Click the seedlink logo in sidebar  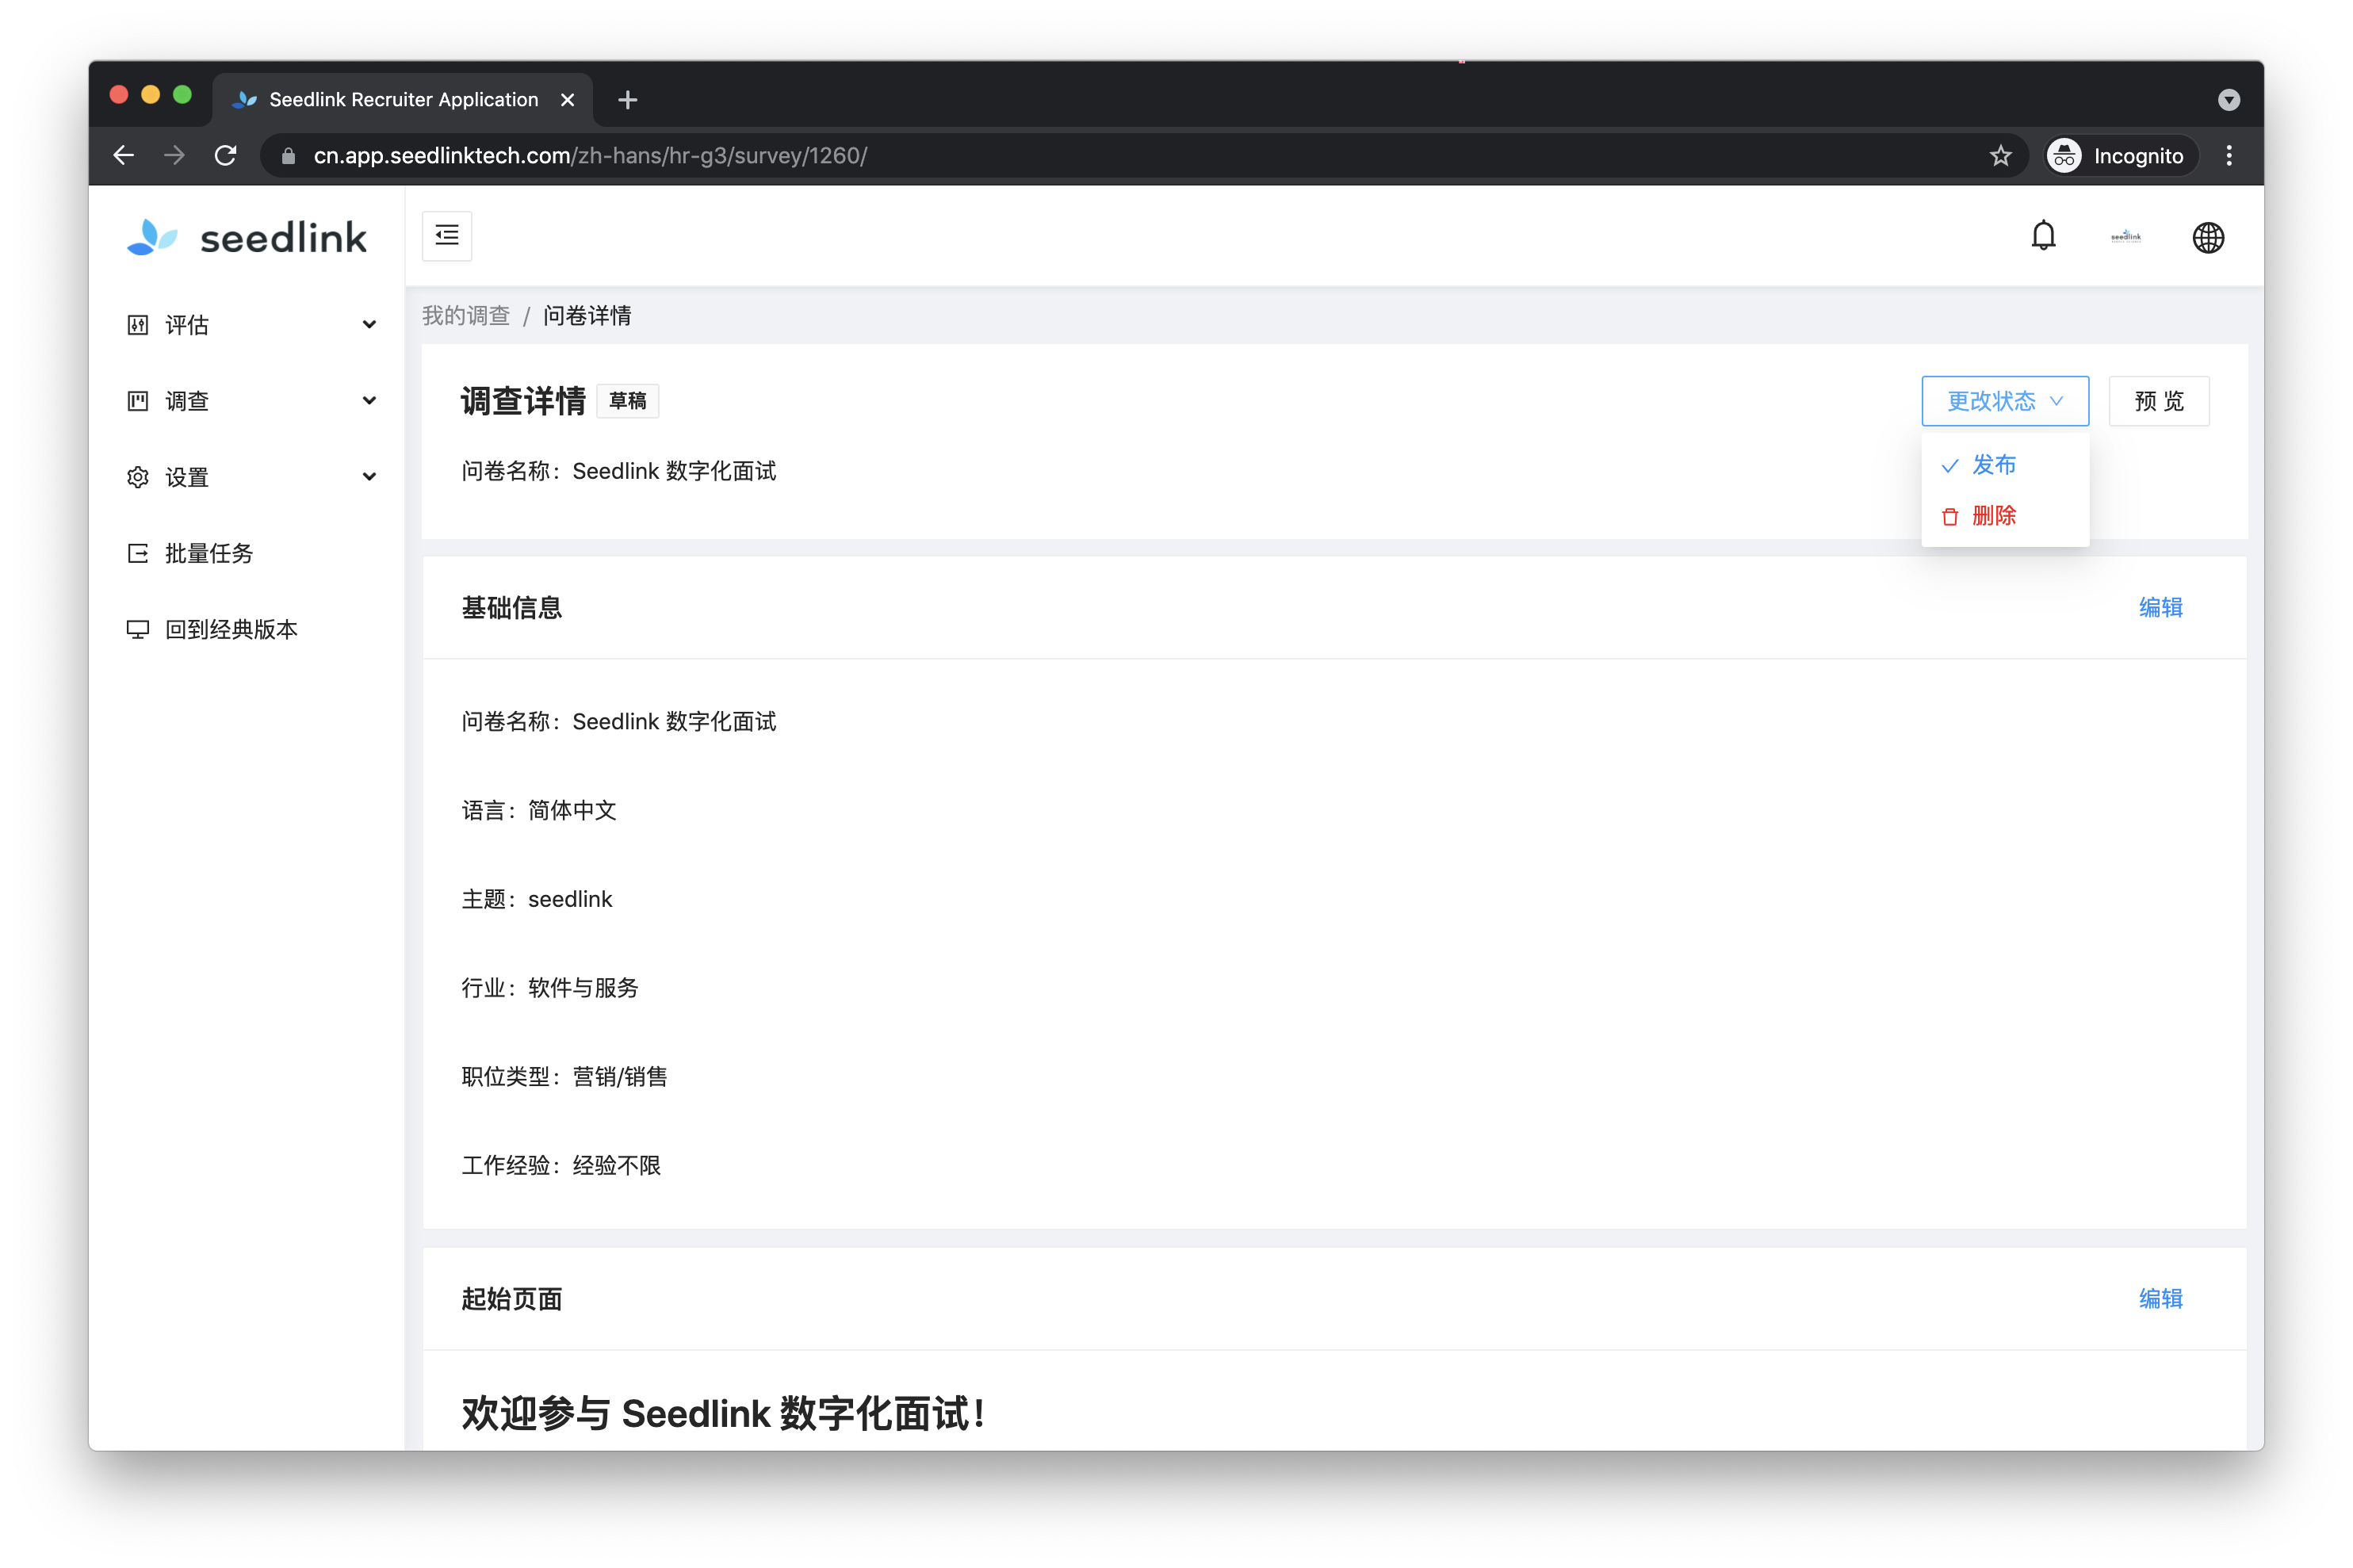[x=246, y=237]
